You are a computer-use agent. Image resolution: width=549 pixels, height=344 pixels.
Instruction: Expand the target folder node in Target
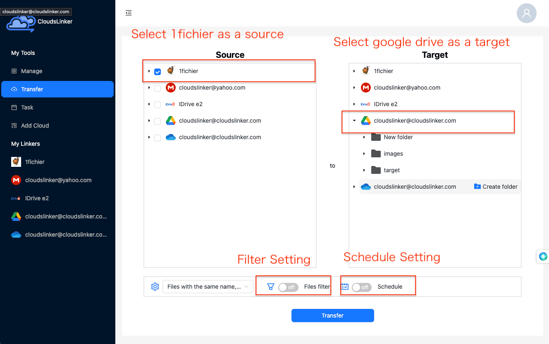pyautogui.click(x=364, y=170)
